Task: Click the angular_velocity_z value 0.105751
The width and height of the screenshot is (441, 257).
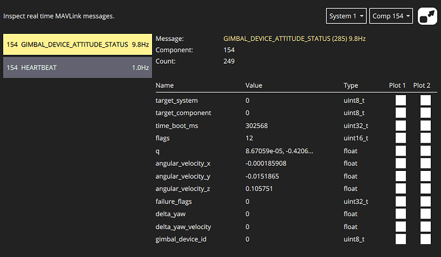Action: [259, 189]
